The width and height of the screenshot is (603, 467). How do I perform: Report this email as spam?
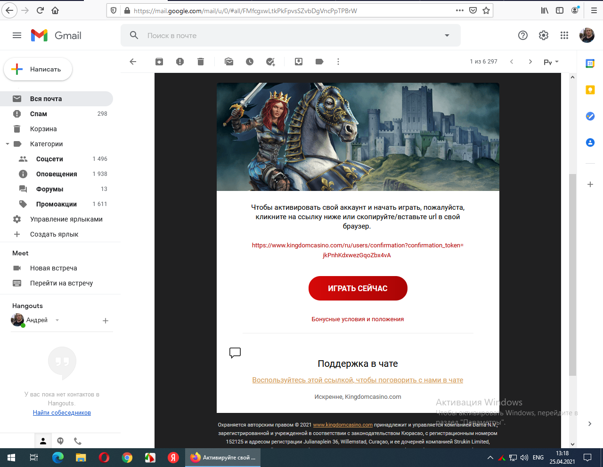point(180,62)
